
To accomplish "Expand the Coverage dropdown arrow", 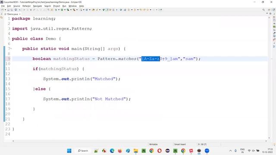I will (x=71, y=10).
